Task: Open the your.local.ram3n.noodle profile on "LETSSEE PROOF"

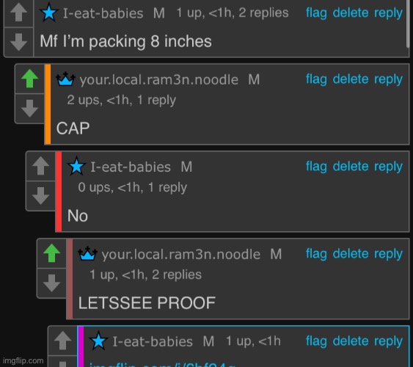Action: 181,255
